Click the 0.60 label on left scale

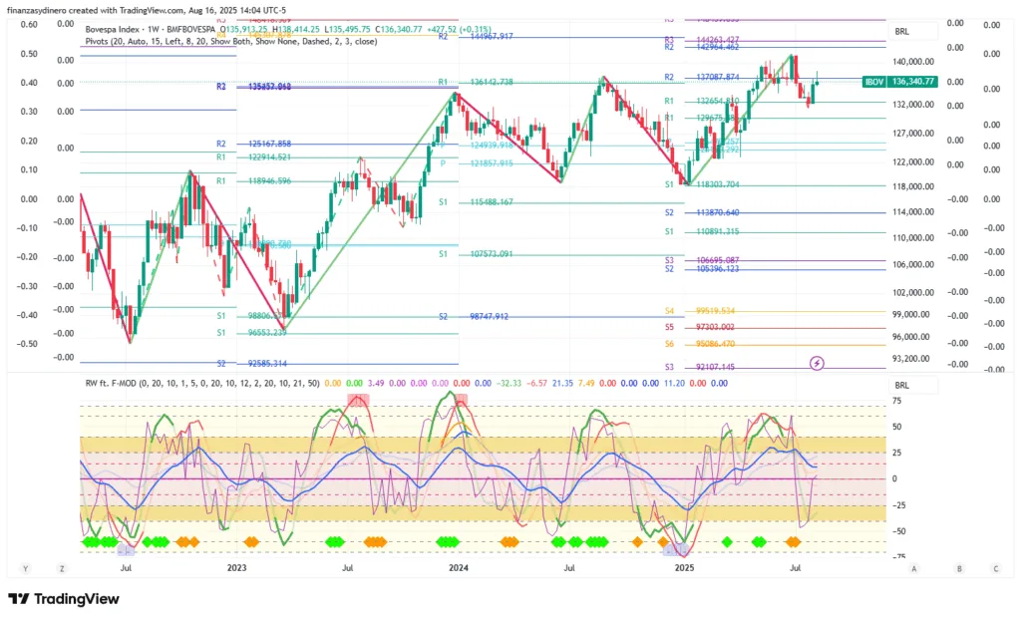(x=29, y=24)
